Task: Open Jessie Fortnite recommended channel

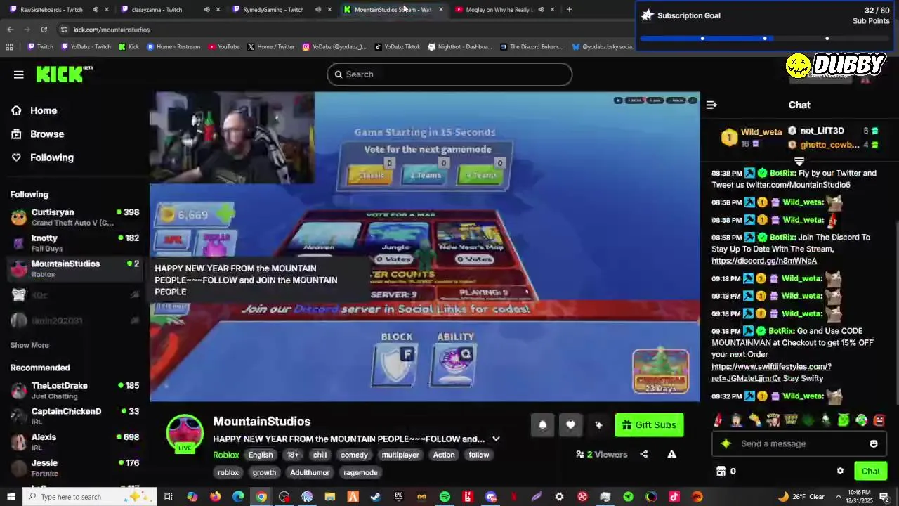Action: (75, 468)
